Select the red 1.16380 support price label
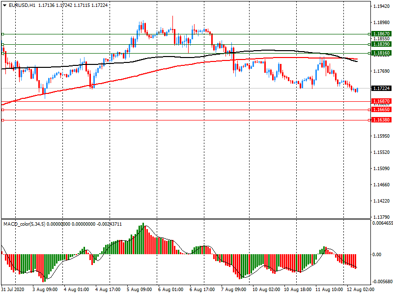The width and height of the screenshot is (393, 295). (x=382, y=120)
